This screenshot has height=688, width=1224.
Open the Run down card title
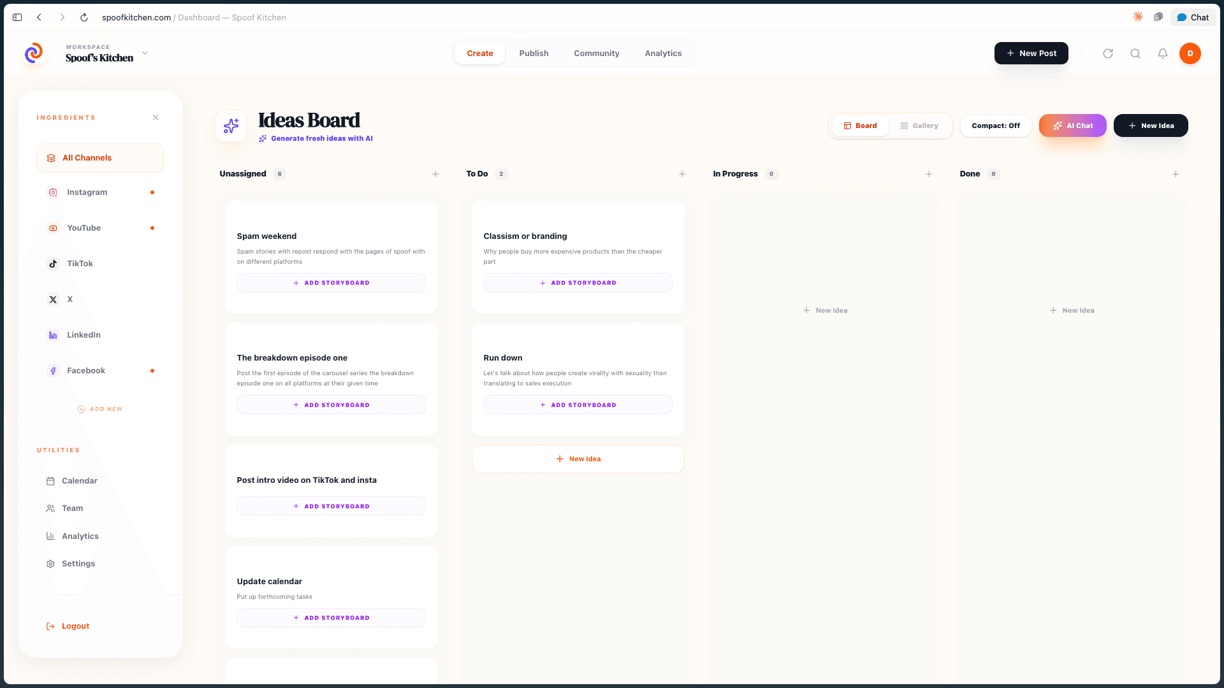[x=503, y=358]
